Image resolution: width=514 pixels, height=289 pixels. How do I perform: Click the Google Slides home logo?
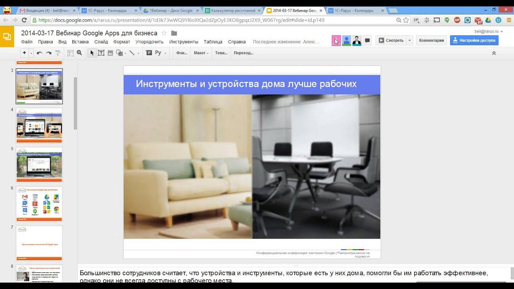tap(7, 37)
